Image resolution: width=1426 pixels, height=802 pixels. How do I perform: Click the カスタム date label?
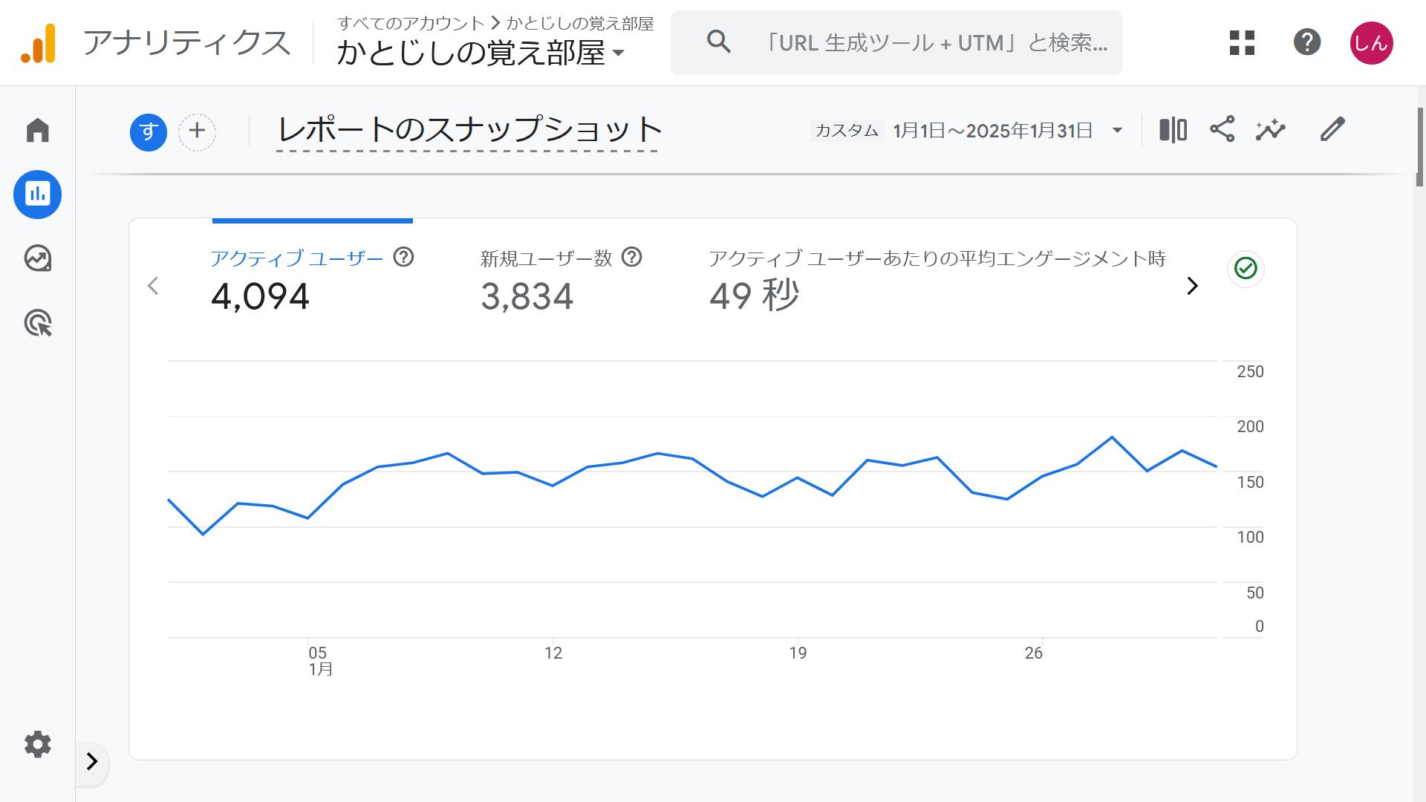pos(847,131)
